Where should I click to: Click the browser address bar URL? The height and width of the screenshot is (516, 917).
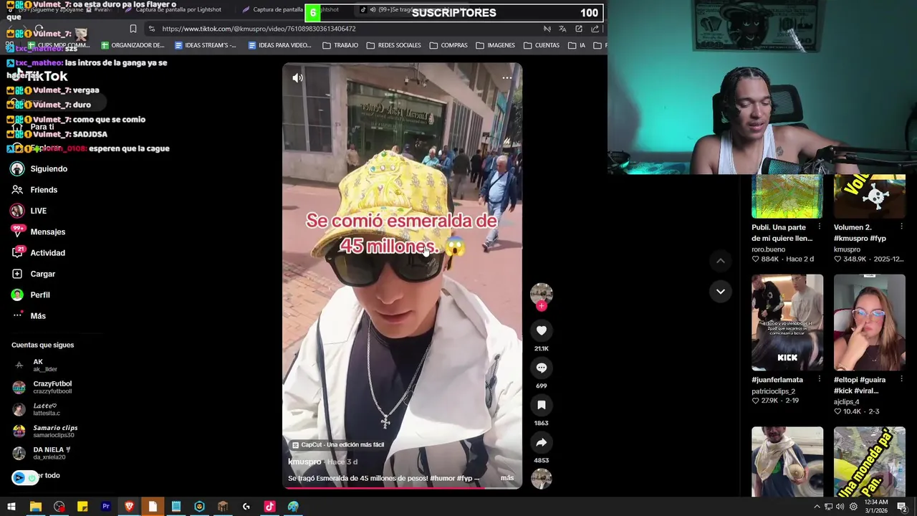(259, 29)
